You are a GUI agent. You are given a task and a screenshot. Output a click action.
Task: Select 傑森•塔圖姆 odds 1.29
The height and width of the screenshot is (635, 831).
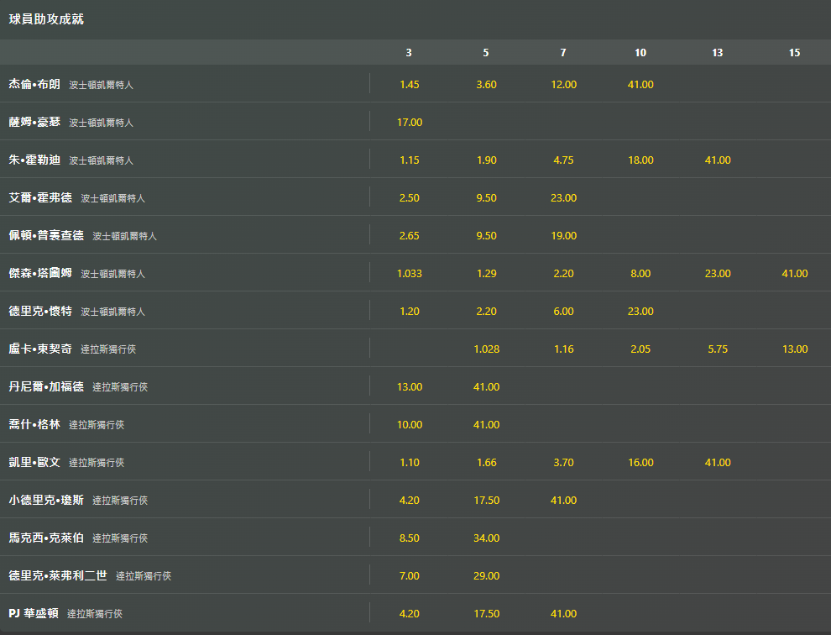(x=486, y=273)
